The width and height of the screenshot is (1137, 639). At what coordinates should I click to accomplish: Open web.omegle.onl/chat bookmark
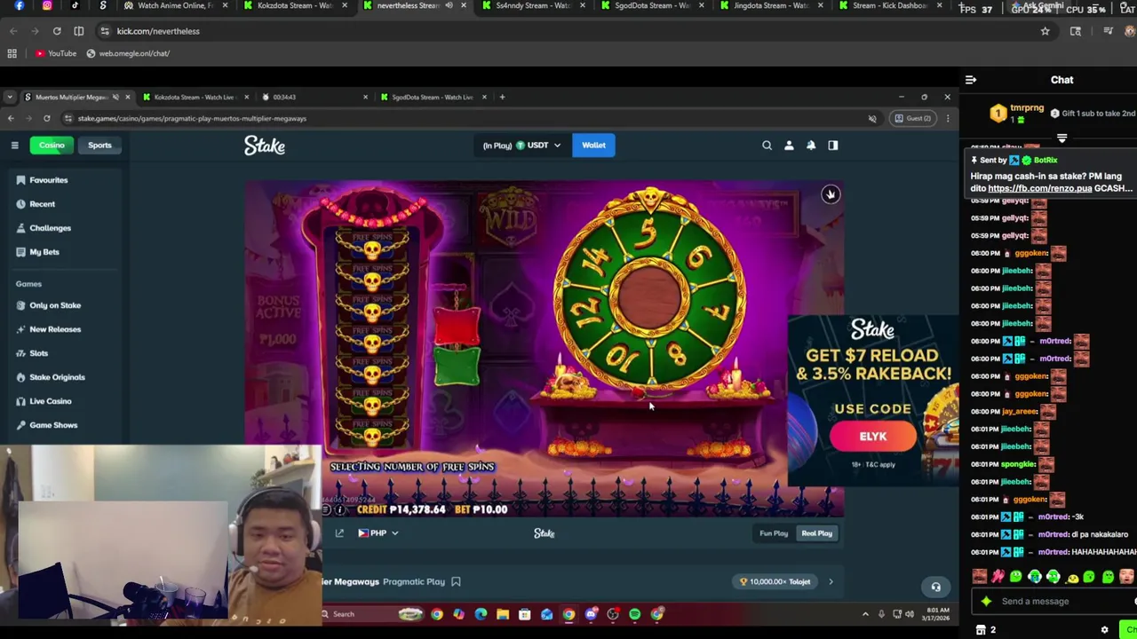pos(128,53)
